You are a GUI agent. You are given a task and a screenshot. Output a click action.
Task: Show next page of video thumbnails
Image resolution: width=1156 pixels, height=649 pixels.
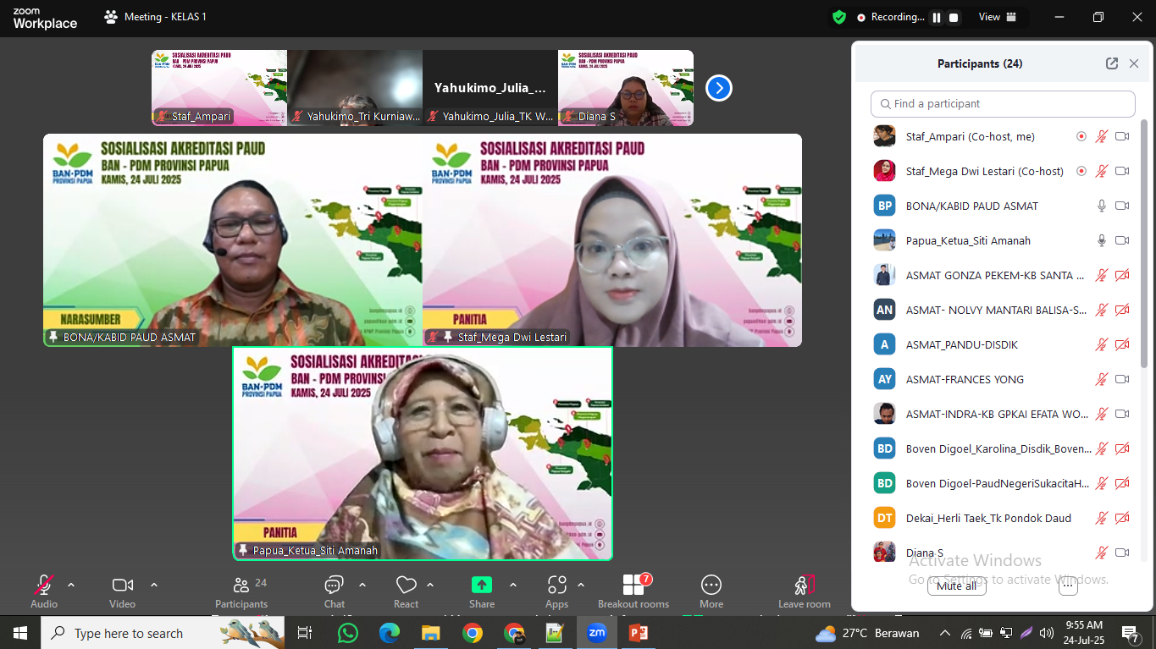click(718, 88)
